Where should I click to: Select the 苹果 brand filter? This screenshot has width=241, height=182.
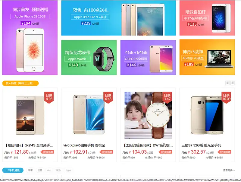pyautogui.click(x=30, y=170)
